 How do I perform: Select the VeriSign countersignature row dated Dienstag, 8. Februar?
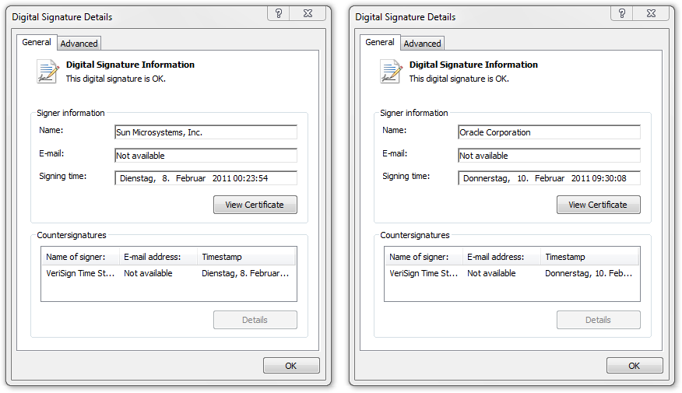pyautogui.click(x=169, y=273)
